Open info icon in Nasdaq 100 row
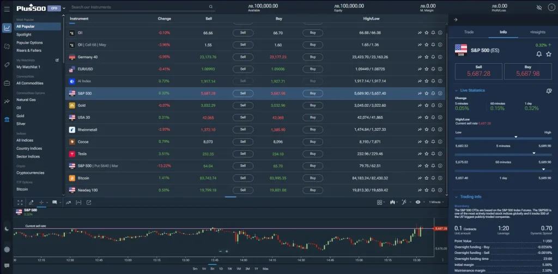The height and width of the screenshot is (274, 558). [x=440, y=190]
